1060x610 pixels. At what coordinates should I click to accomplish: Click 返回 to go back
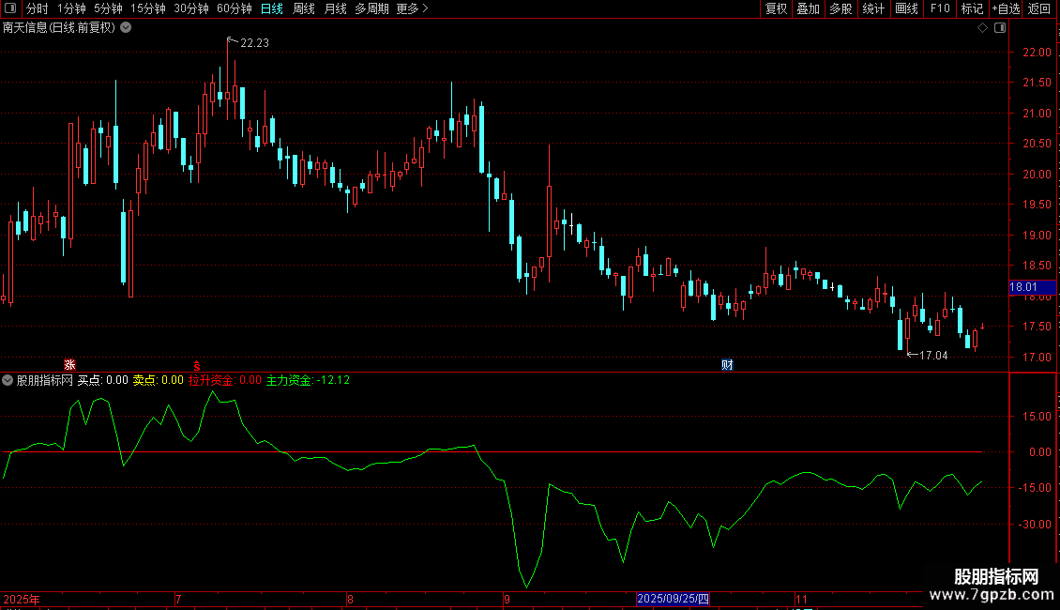tap(1039, 8)
